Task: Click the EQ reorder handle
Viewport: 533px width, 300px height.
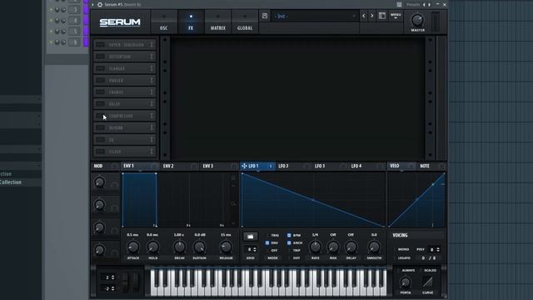Action: pyautogui.click(x=152, y=139)
